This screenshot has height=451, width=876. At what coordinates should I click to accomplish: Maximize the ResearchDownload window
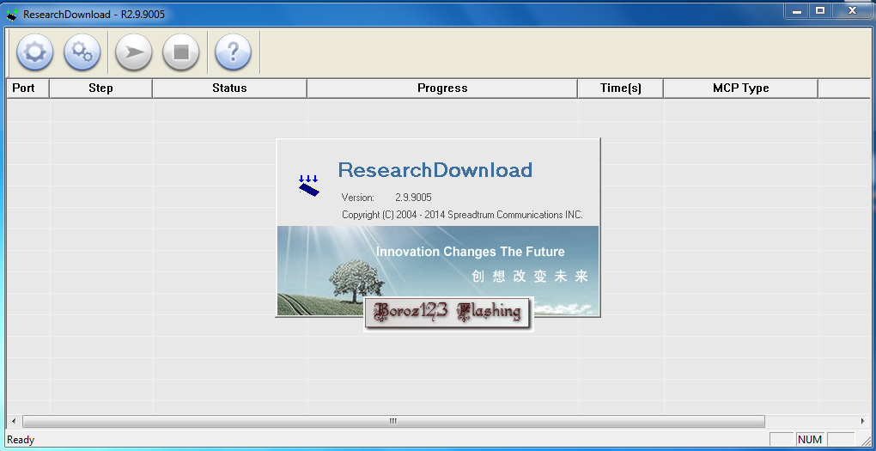[820, 10]
